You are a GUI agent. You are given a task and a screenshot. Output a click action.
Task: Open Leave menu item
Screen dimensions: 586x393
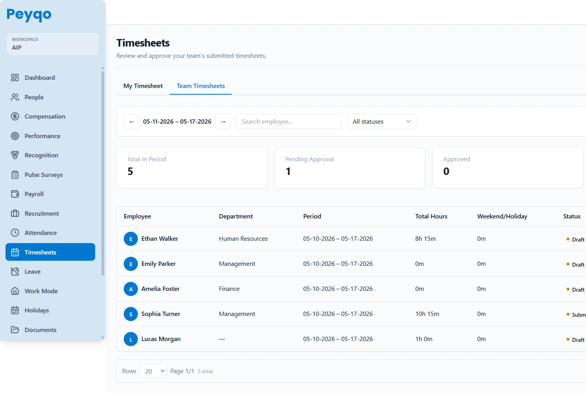(50, 271)
